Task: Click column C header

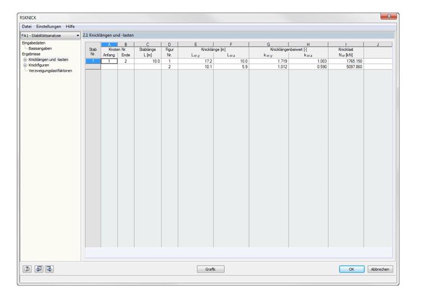Action: coord(148,45)
